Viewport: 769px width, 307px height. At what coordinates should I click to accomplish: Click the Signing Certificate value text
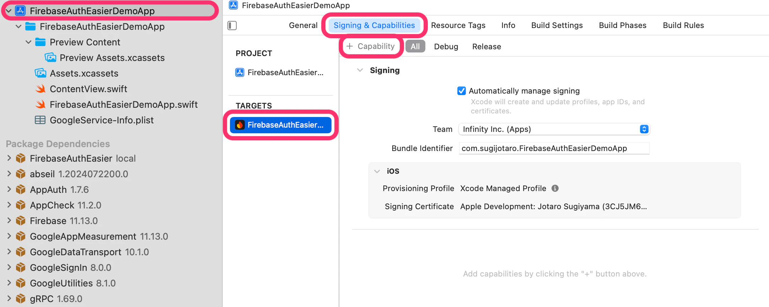[554, 206]
